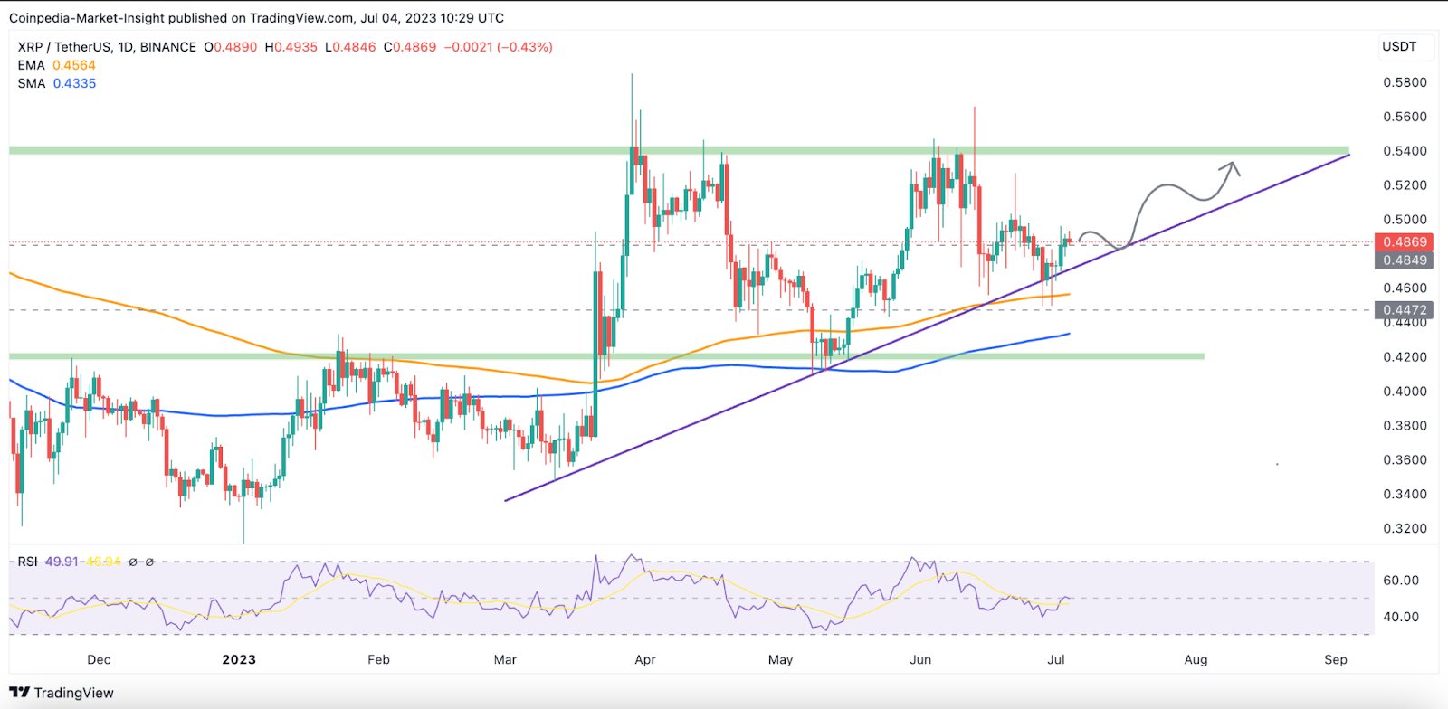Click the high price value H0.4935

pos(291,47)
